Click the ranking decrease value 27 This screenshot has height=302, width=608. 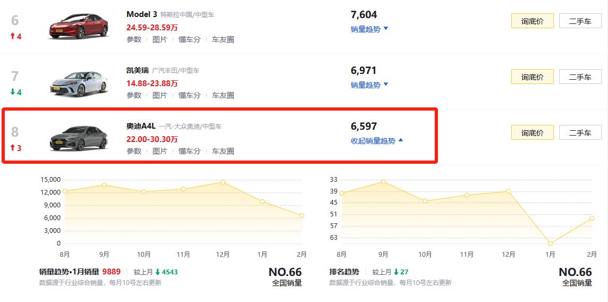coord(405,272)
